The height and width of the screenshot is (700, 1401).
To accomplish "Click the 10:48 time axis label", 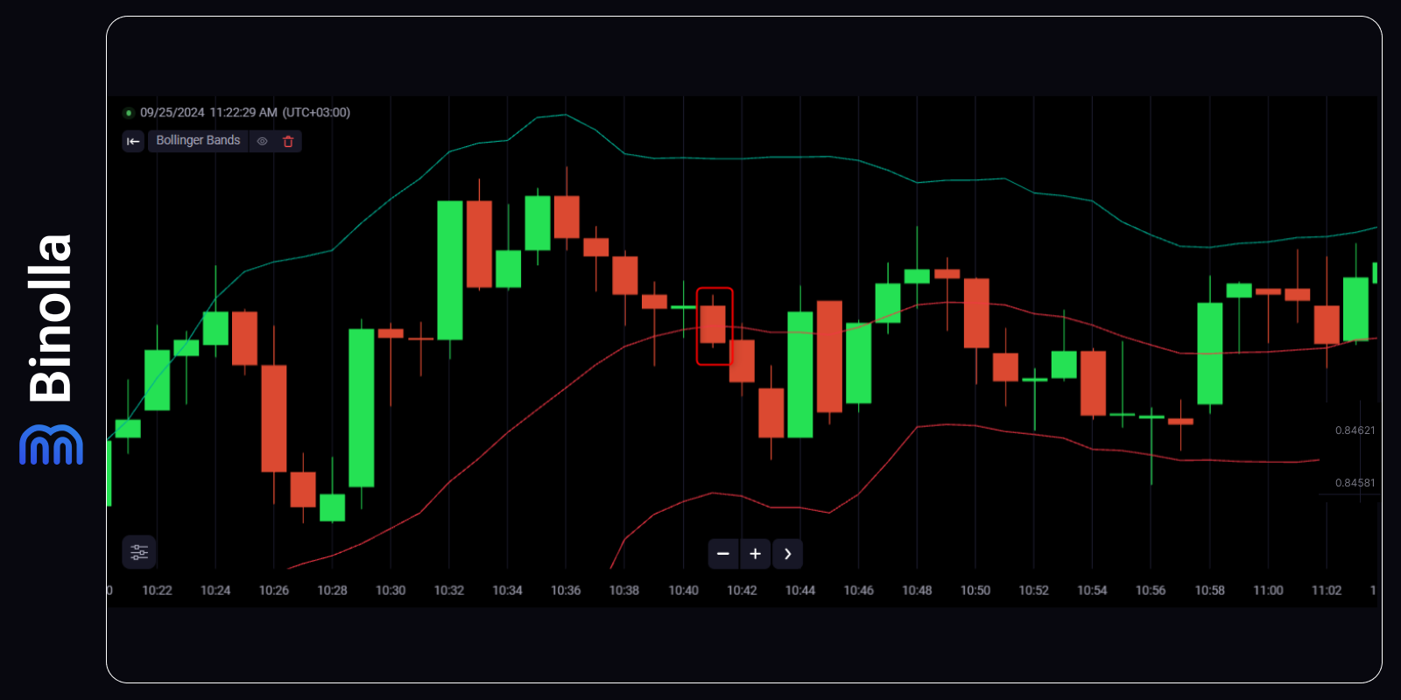I will point(917,591).
